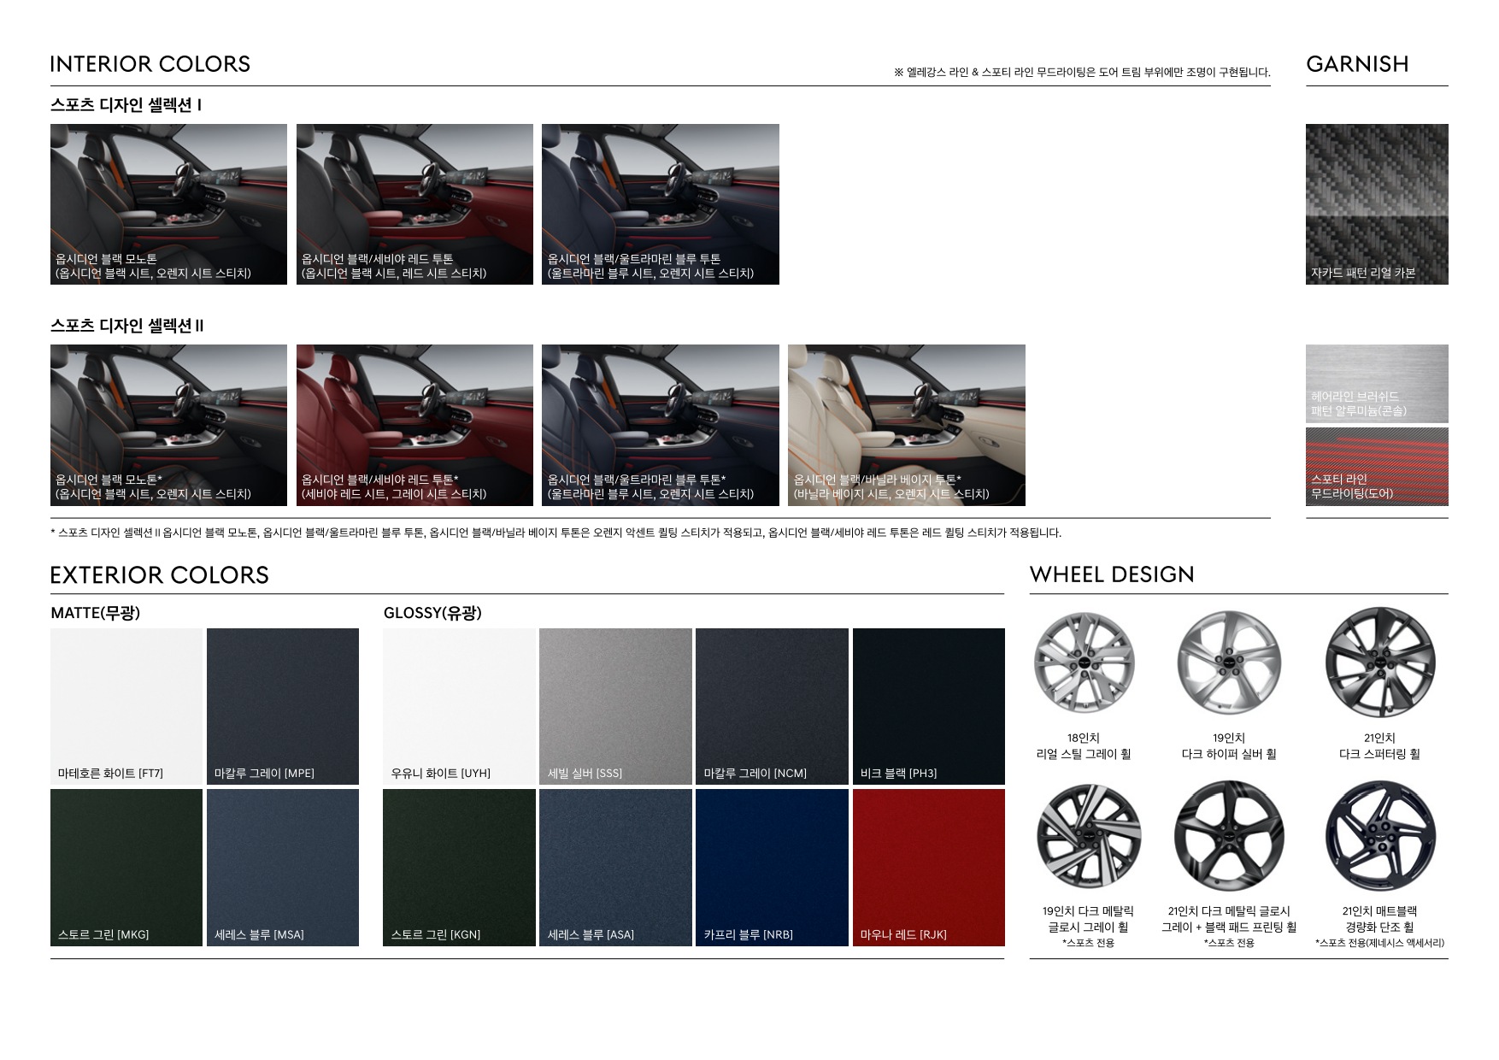Open Selection II 바닐라 베이지 투톤 interior image
Viewport: 1499px width, 1060px height.
click(906, 425)
